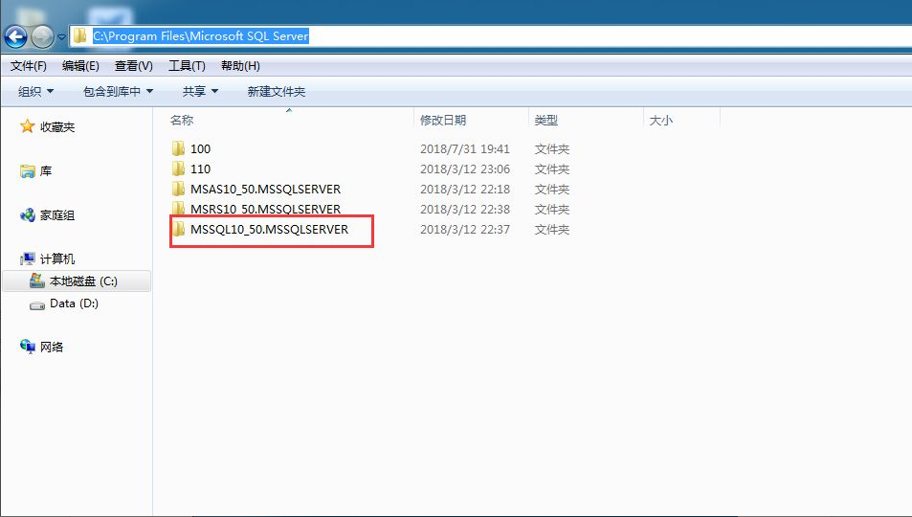Open the 帮助(H) menu
This screenshot has width=912, height=517.
(x=240, y=66)
